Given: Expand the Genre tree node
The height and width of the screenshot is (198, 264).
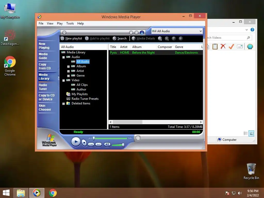Looking at the screenshot, I should coord(68,76).
